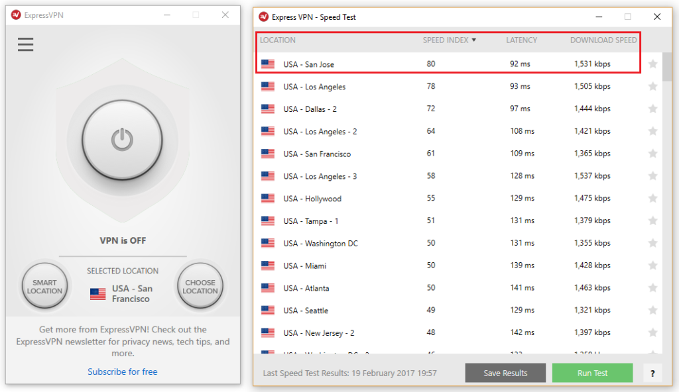The height and width of the screenshot is (392, 679).
Task: Star the USA - Hollywood row
Action: [x=652, y=198]
